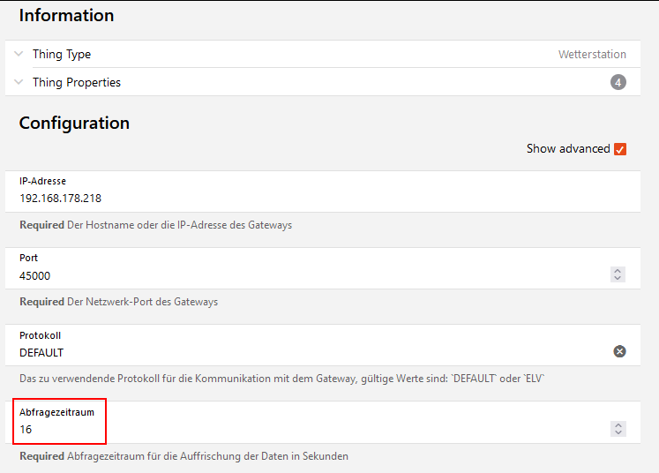Focus the Abfragezeitraum input showing 16

tap(265, 429)
